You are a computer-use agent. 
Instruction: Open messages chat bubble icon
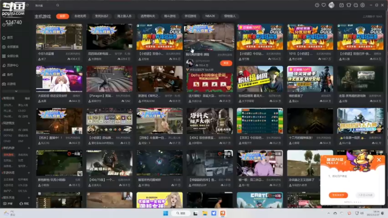click(356, 5)
